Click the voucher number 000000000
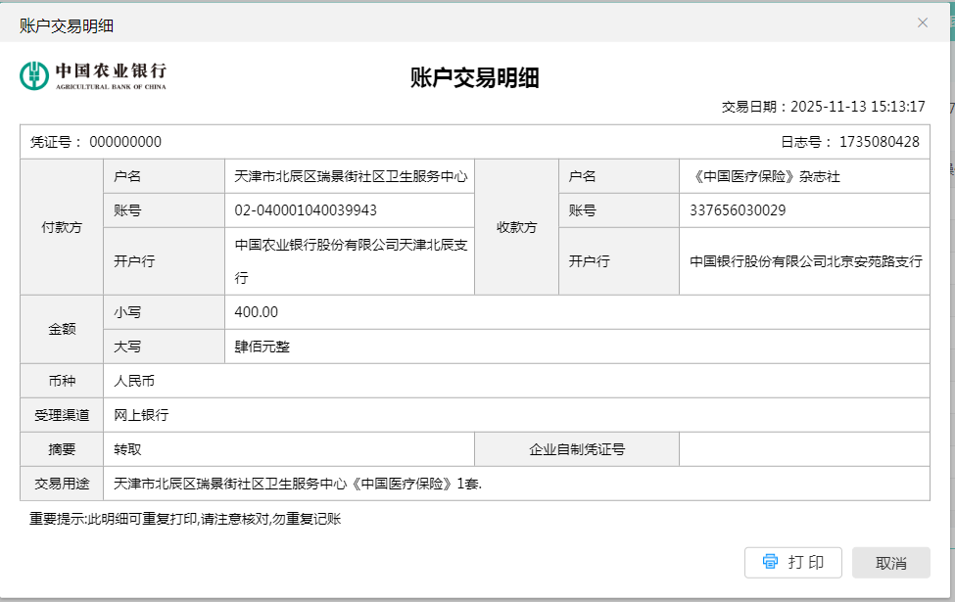 [125, 142]
